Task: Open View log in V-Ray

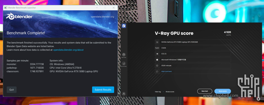Action: [x=158, y=92]
